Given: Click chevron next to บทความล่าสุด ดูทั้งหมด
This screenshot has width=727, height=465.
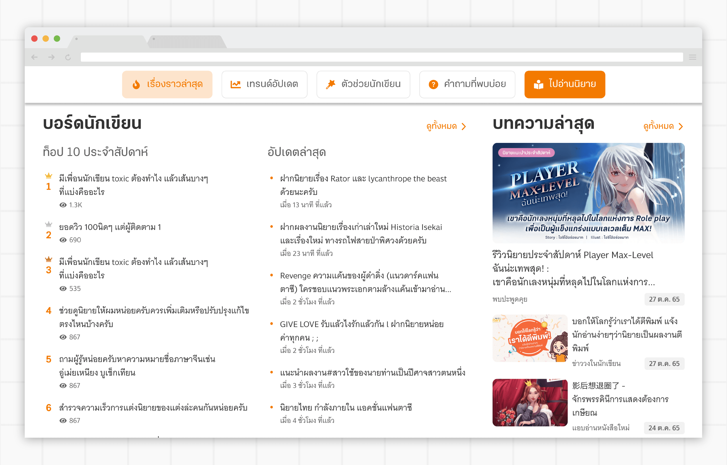Looking at the screenshot, I should (680, 127).
